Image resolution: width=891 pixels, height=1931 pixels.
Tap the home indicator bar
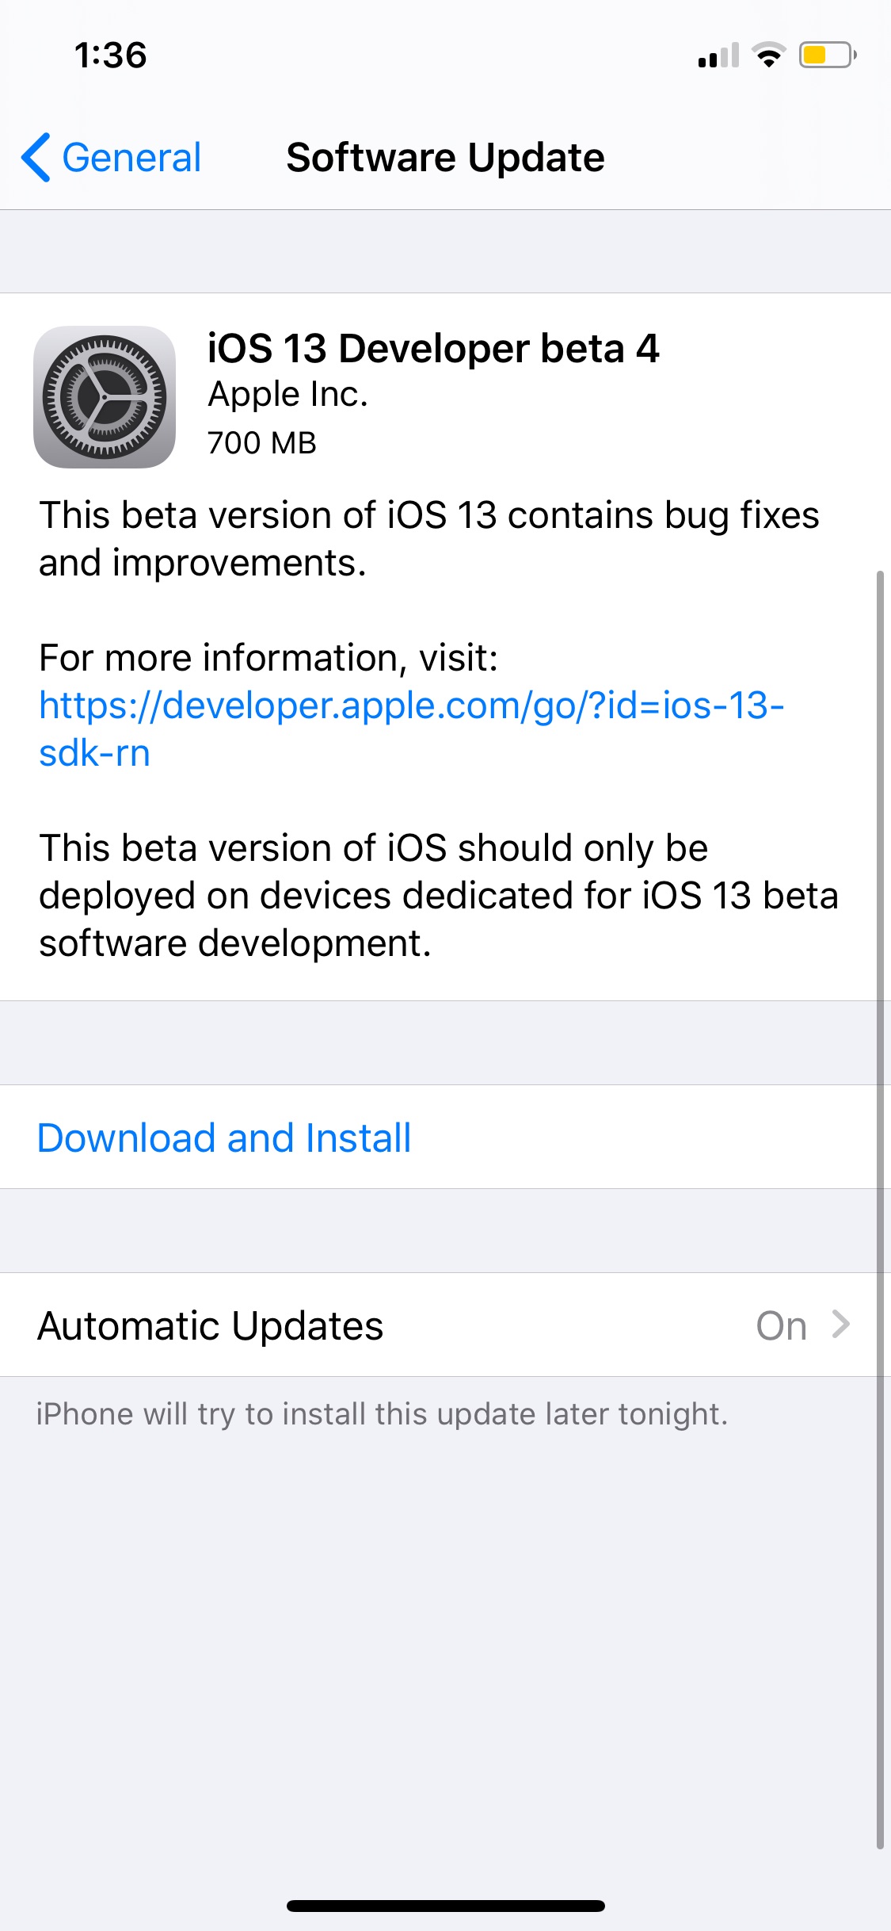(x=445, y=1906)
